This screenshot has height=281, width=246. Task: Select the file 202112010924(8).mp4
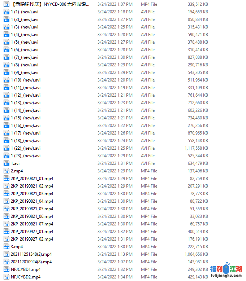click(31, 262)
